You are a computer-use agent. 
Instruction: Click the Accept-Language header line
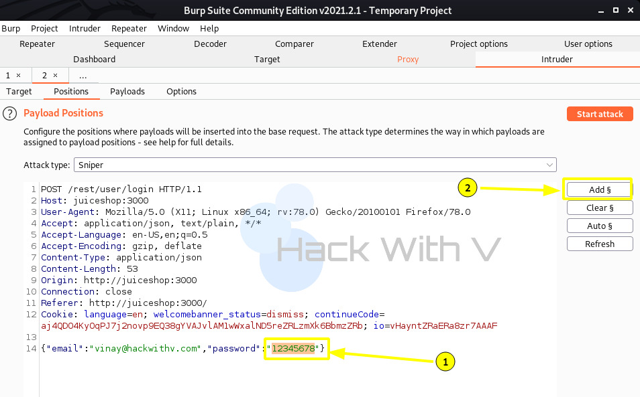pos(124,235)
